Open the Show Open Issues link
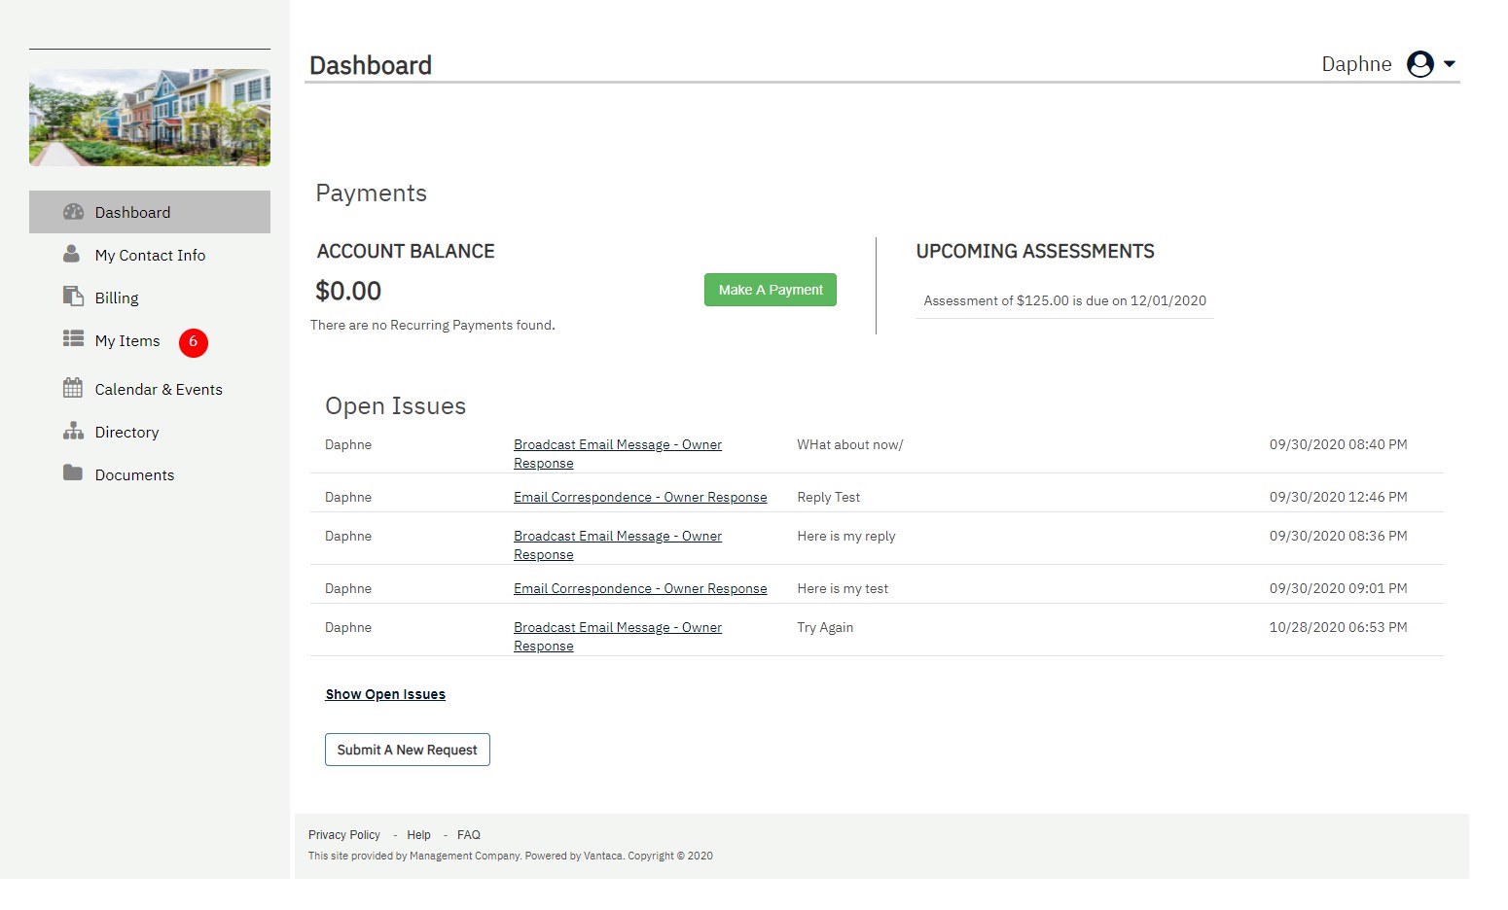The width and height of the screenshot is (1508, 910). (x=385, y=694)
